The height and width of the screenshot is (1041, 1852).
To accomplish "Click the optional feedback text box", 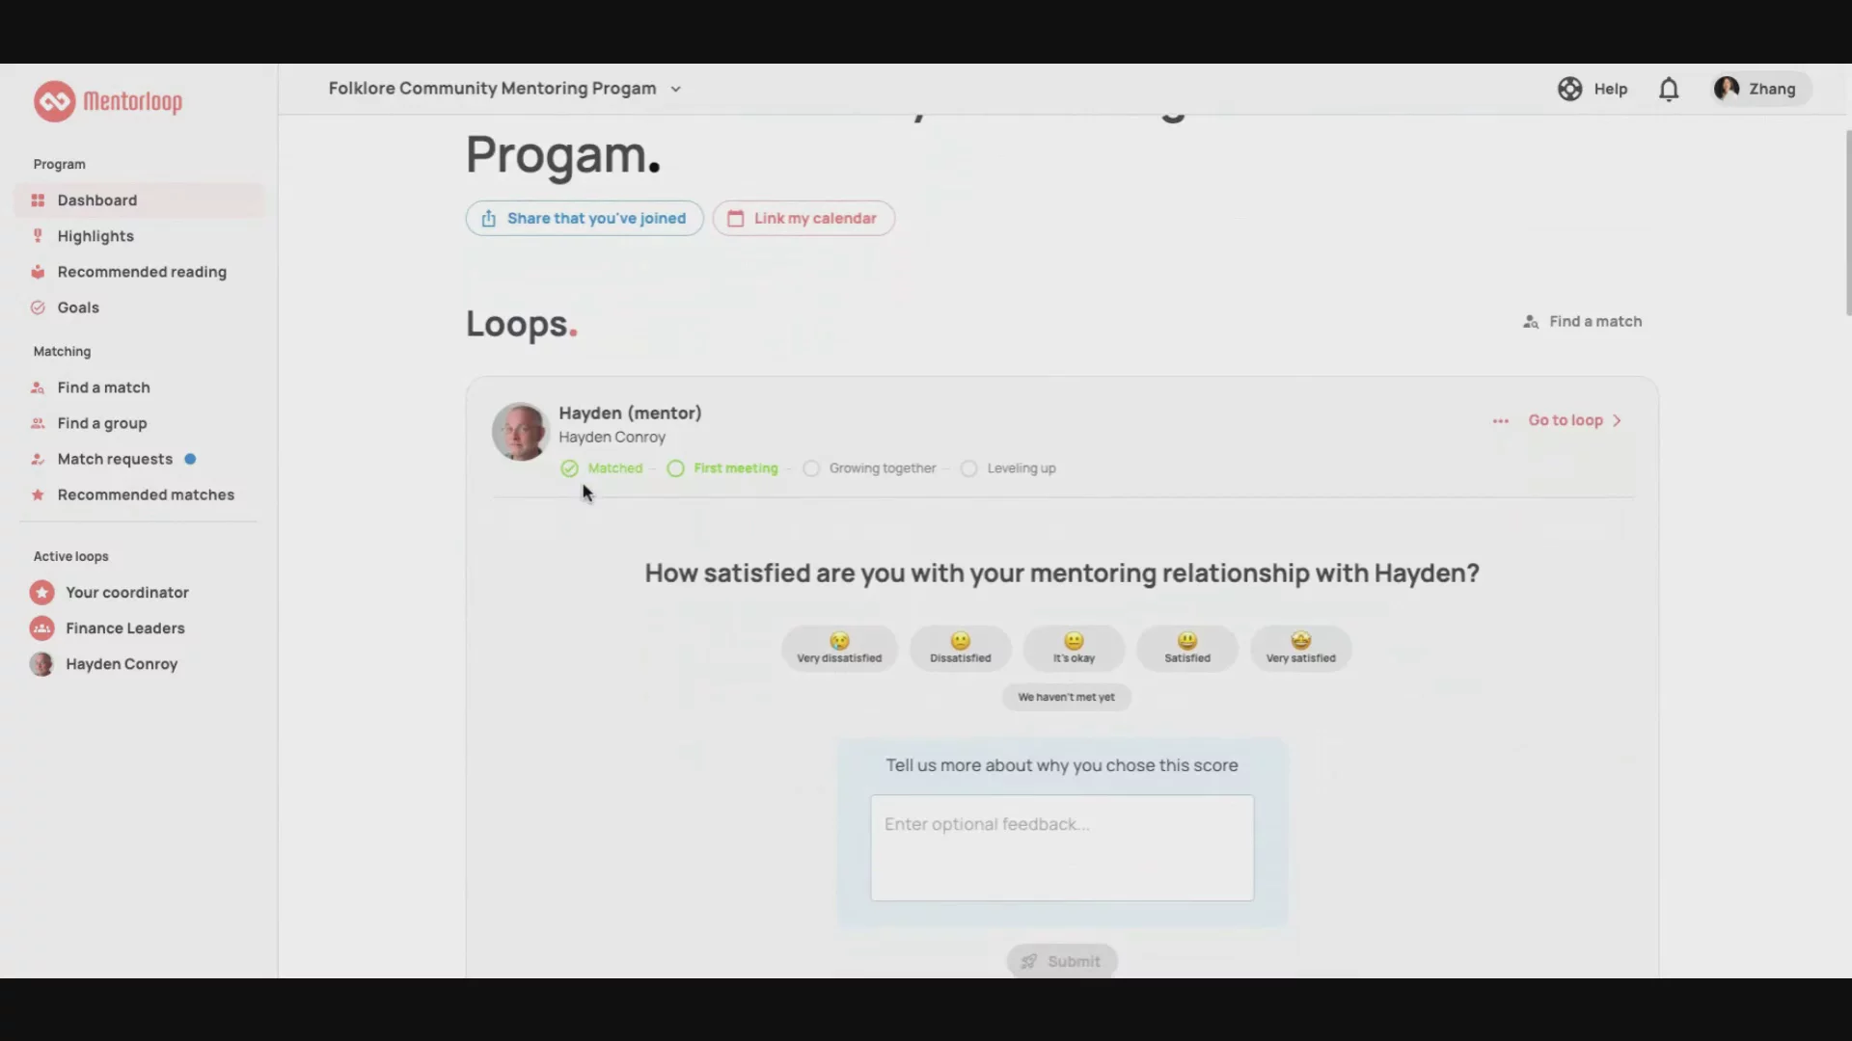I will click(1062, 848).
